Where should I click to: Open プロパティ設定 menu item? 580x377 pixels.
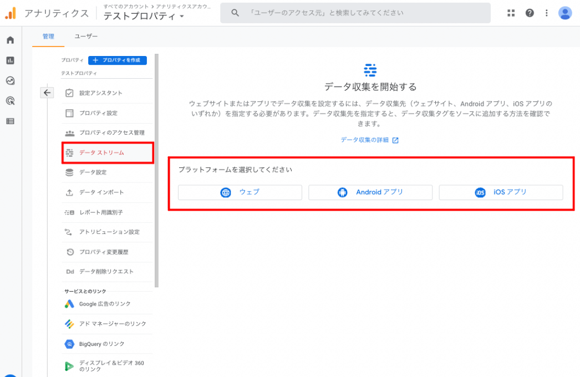point(107,113)
